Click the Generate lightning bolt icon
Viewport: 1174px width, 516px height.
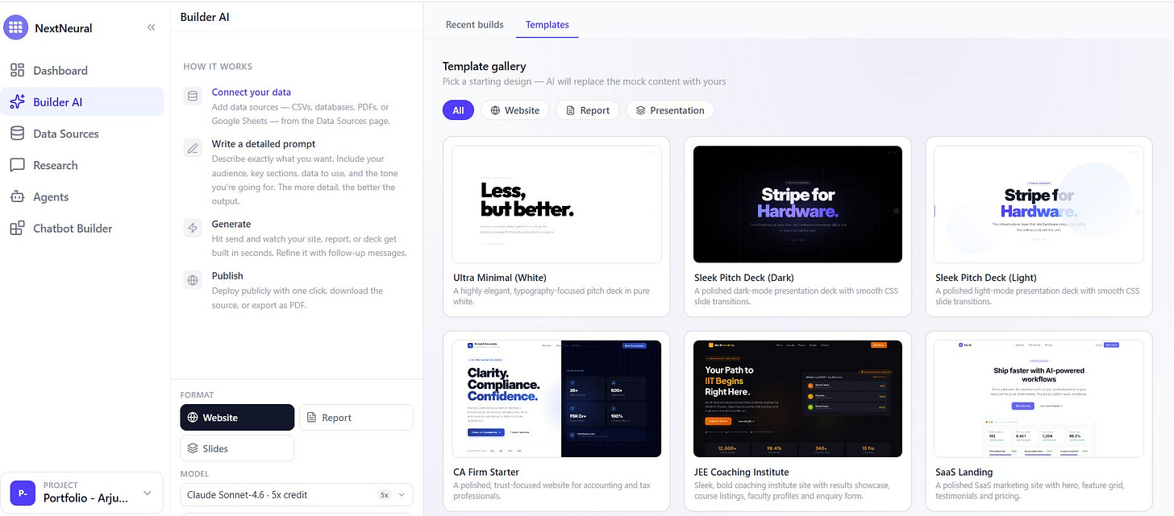pos(193,229)
